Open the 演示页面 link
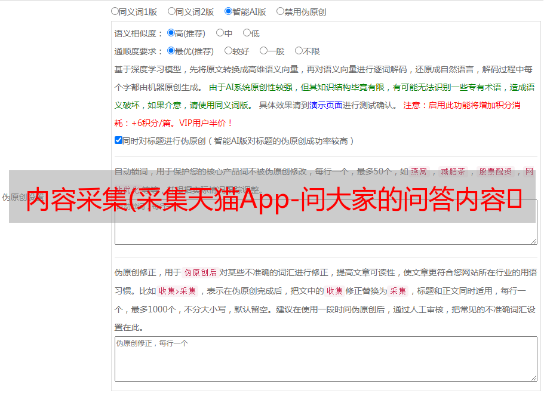The height and width of the screenshot is (393, 544). pos(325,105)
